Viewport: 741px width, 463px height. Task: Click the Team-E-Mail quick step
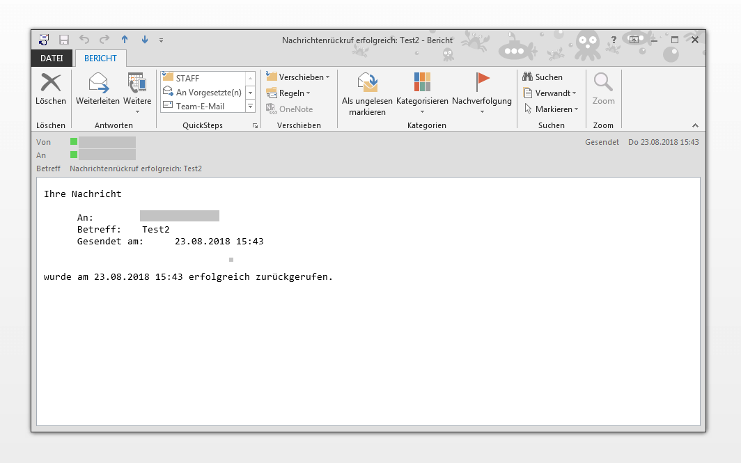203,107
